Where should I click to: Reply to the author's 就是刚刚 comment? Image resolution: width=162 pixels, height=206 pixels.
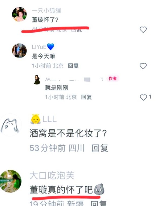86,97
